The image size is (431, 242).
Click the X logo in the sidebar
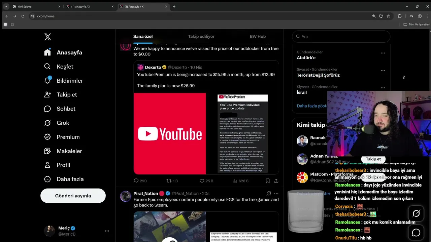pos(48,37)
